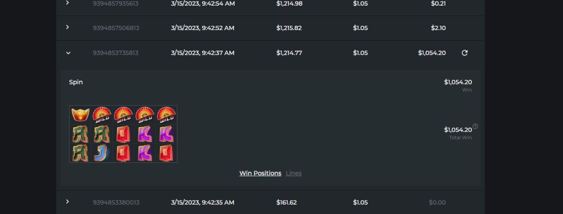Image resolution: width=563 pixels, height=214 pixels.
Task: Click round ID 9394853735813
Action: coord(115,53)
